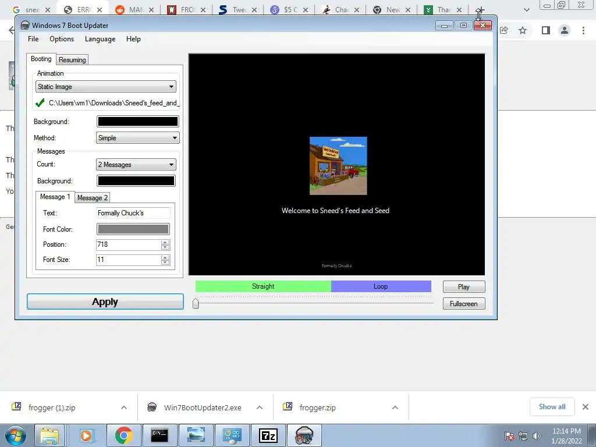Click the Windows 7 Boot Updater title icon
Viewport: 596px width, 447px height.
pos(25,26)
